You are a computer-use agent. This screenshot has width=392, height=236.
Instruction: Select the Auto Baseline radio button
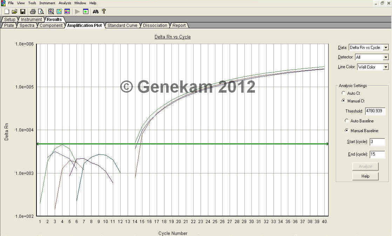[346, 121]
